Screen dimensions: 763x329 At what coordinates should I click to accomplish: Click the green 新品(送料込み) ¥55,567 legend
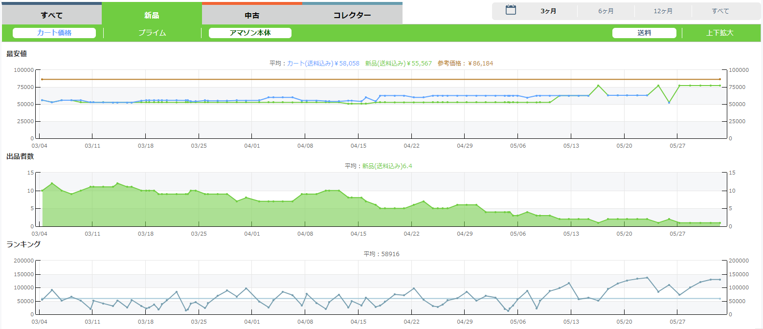(398, 63)
